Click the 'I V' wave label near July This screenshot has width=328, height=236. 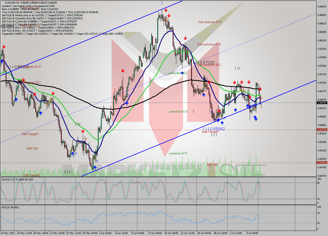[x=238, y=68]
